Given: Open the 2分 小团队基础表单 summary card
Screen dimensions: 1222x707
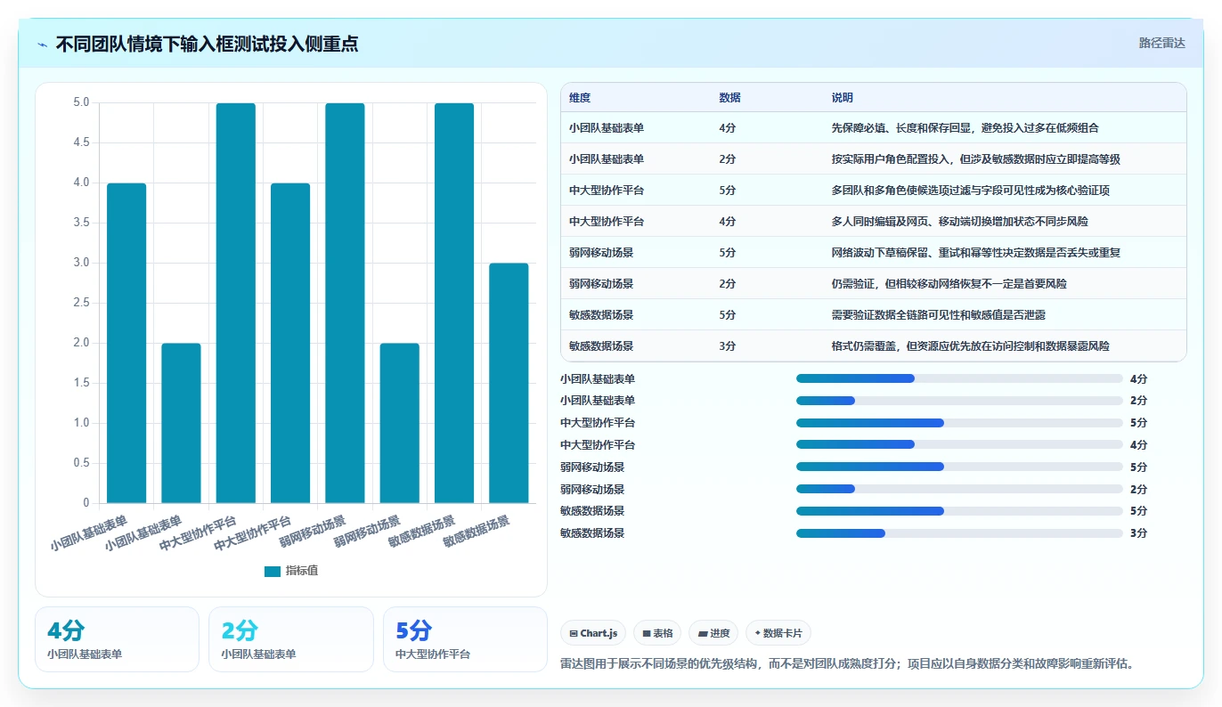Looking at the screenshot, I should (x=291, y=639).
